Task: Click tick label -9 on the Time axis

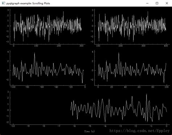Action: (28, 126)
